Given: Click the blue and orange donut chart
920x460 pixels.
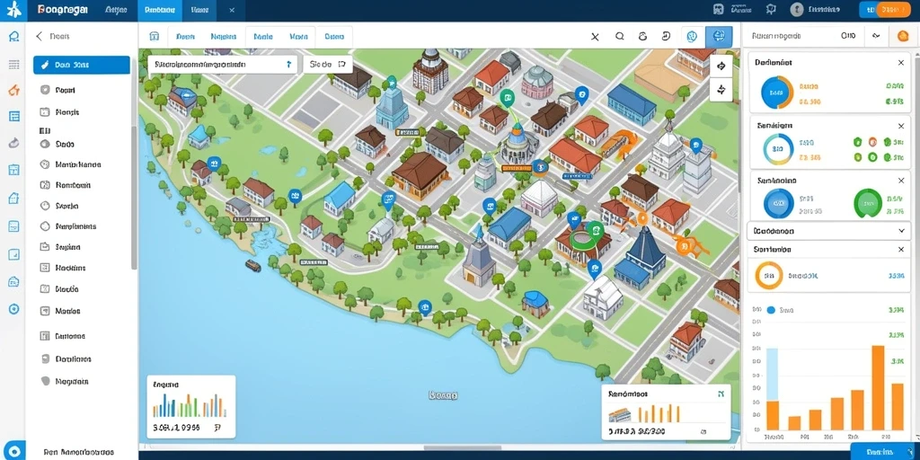Looking at the screenshot, I should [777, 93].
